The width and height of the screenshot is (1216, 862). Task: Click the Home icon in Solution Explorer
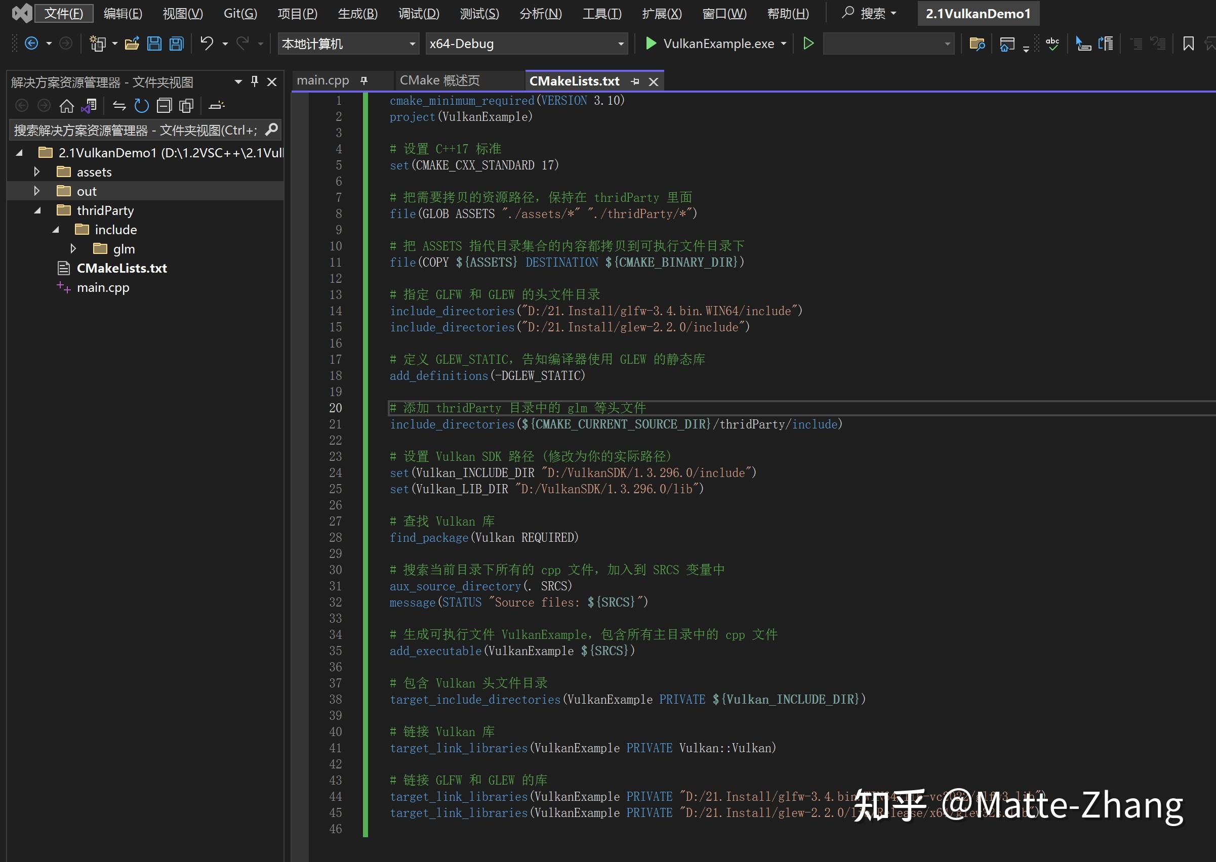[66, 106]
